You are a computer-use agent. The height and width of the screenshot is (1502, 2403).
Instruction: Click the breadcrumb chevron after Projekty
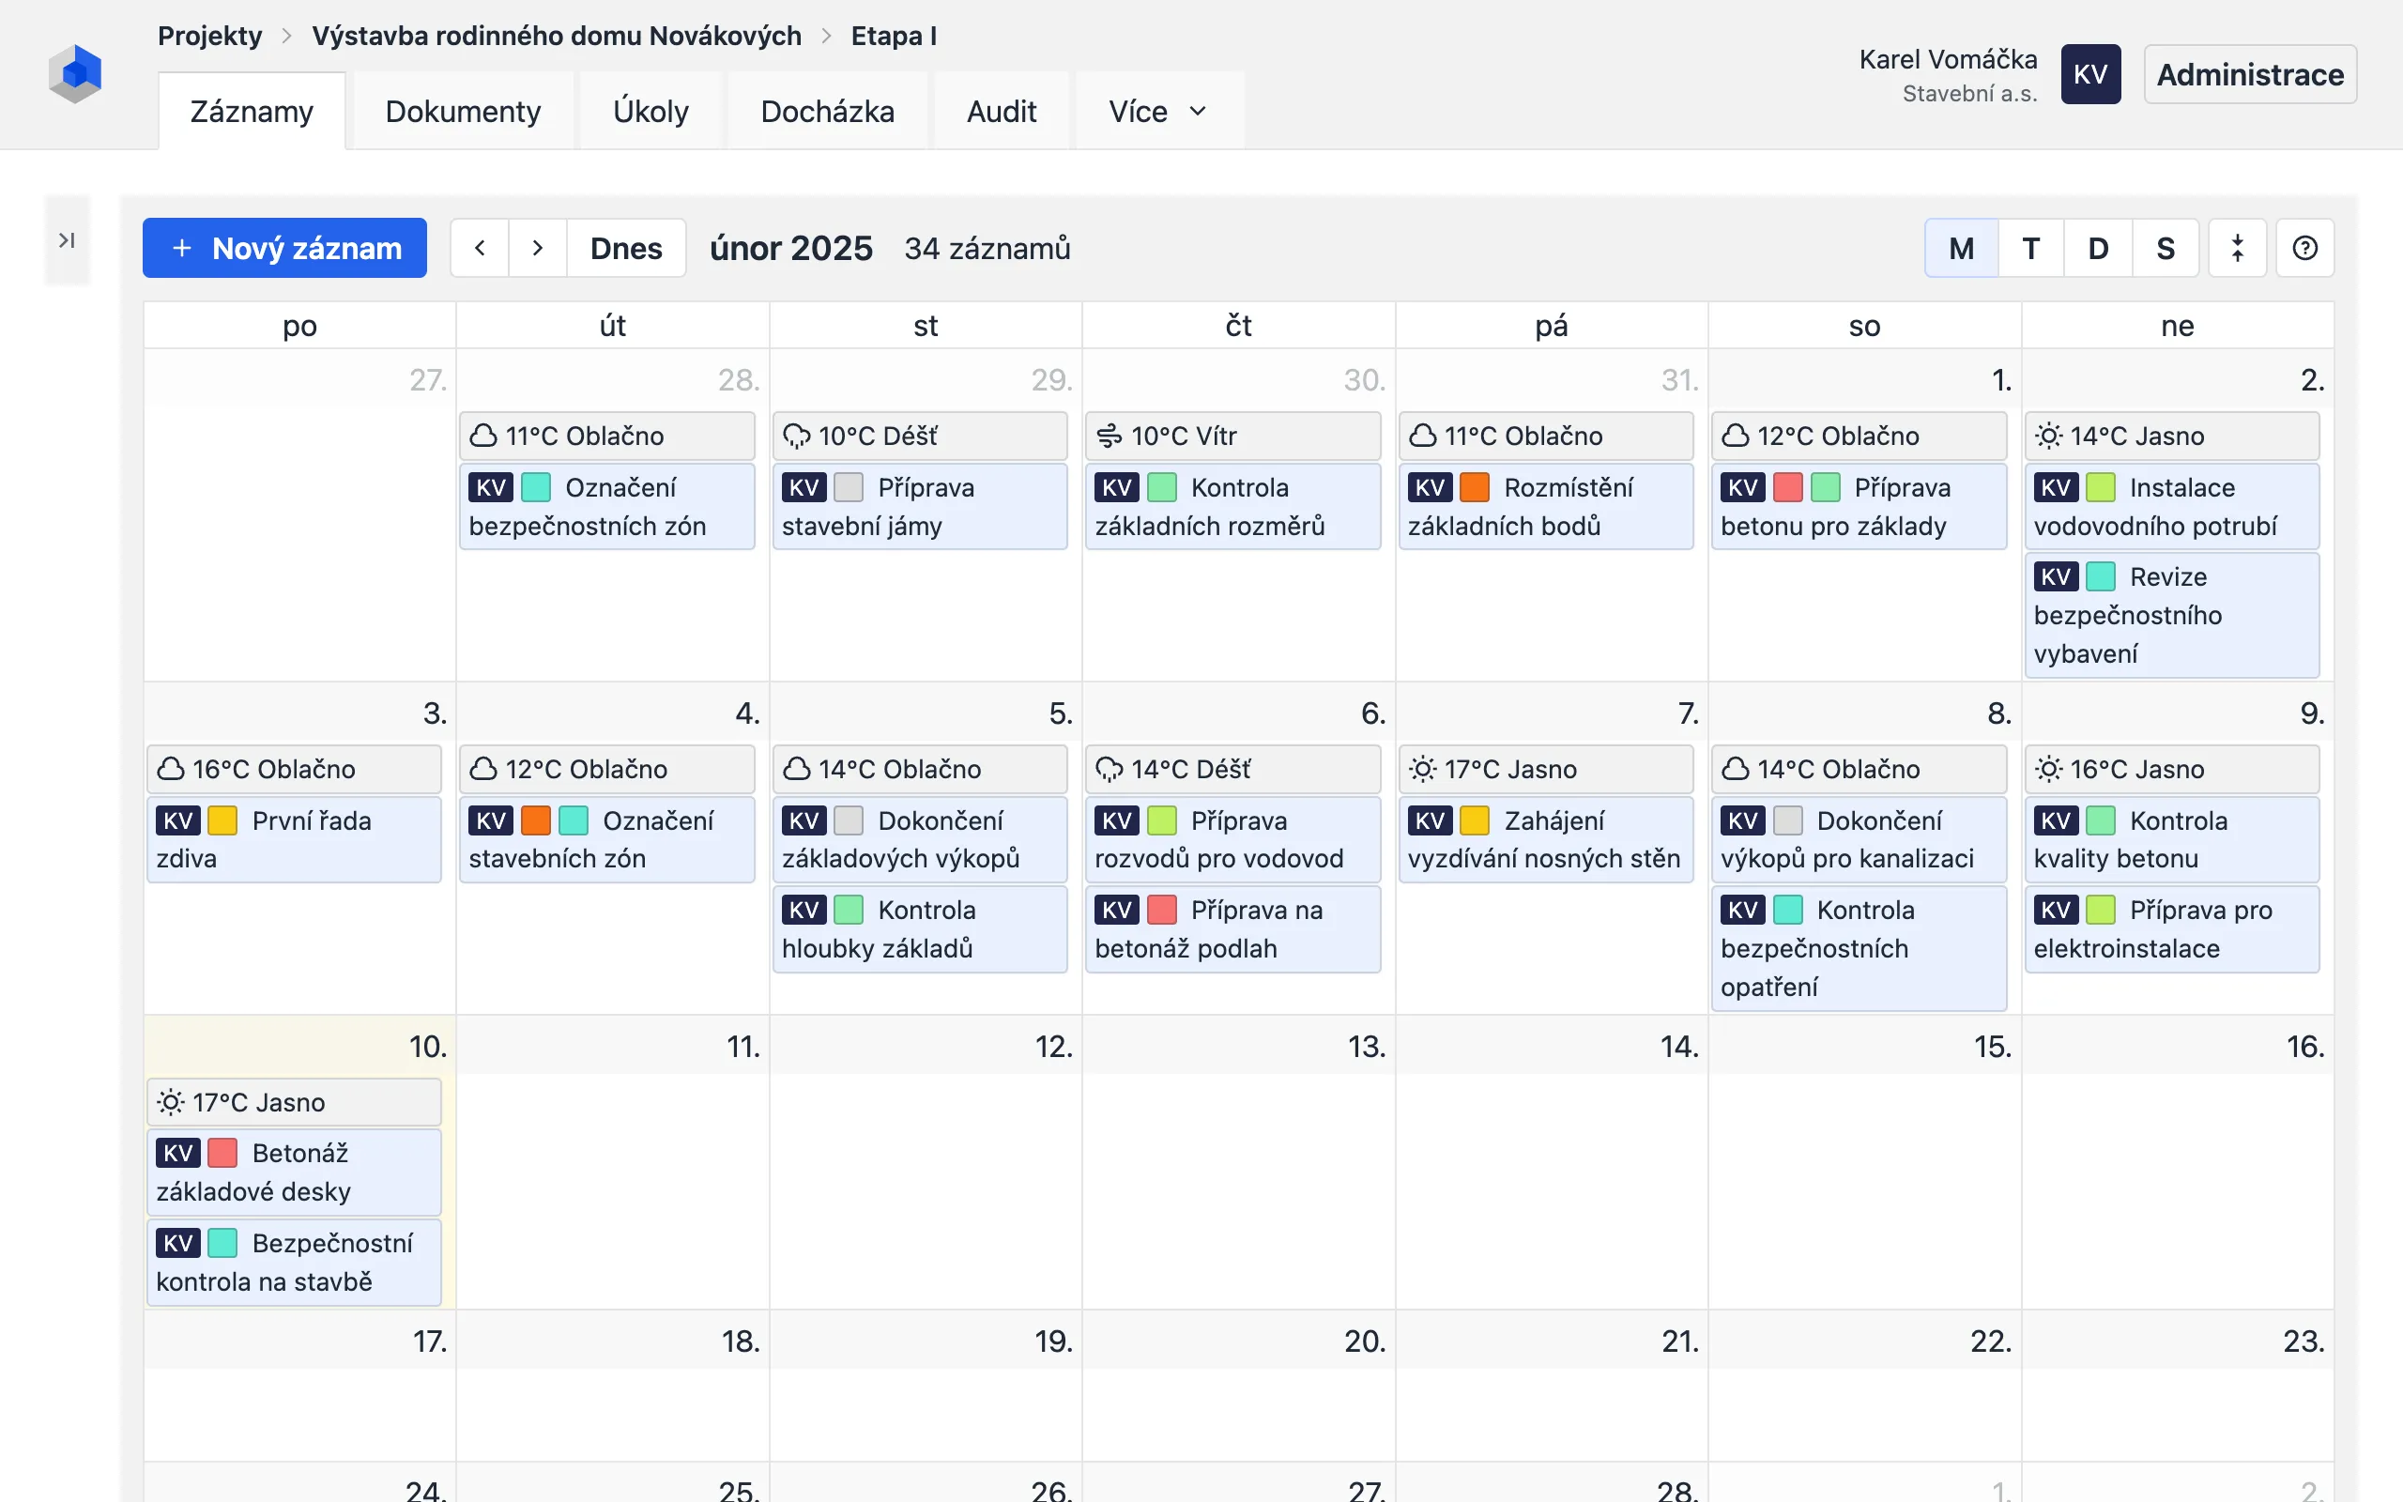tap(287, 37)
